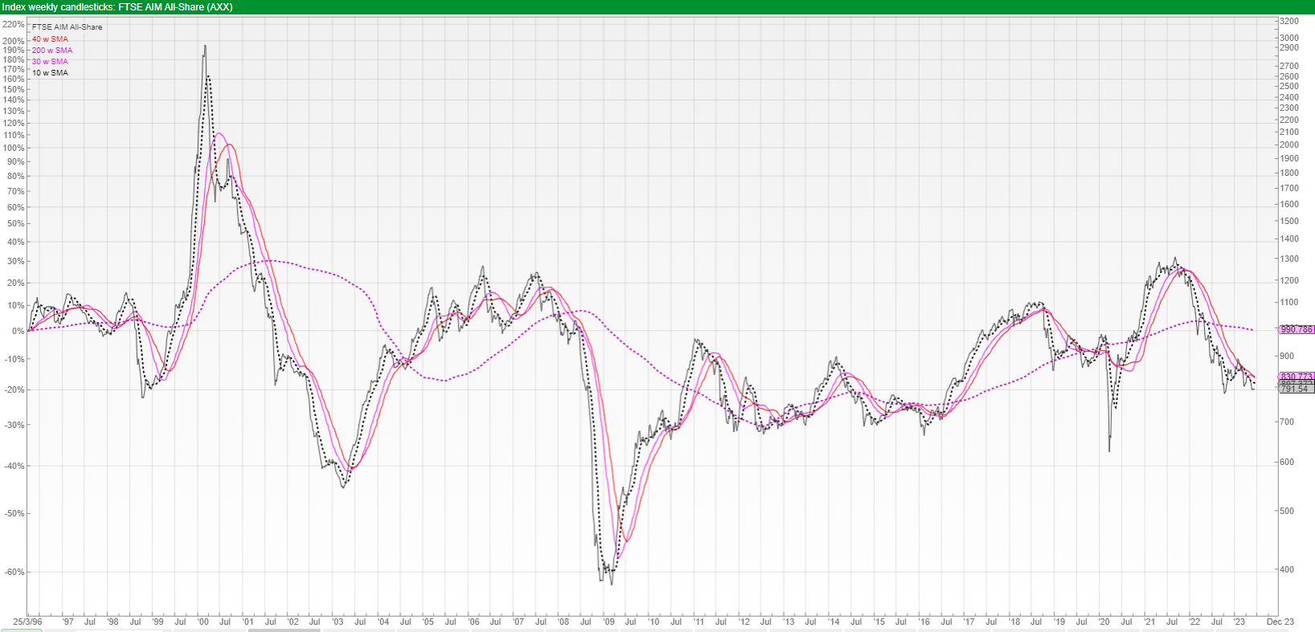Viewport: 1315px width, 632px height.
Task: Click the '00 year label on the time axis
Action: coord(203,622)
